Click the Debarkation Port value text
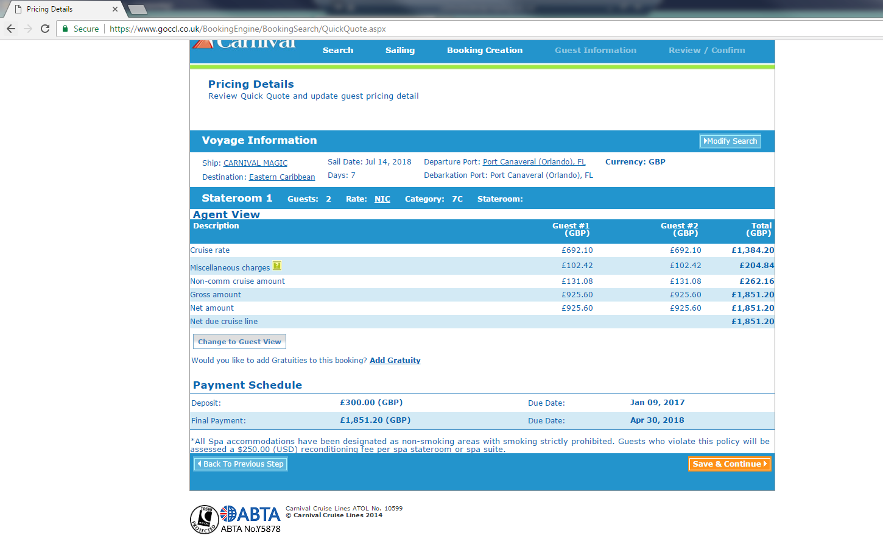This screenshot has height=544, width=883. point(541,175)
